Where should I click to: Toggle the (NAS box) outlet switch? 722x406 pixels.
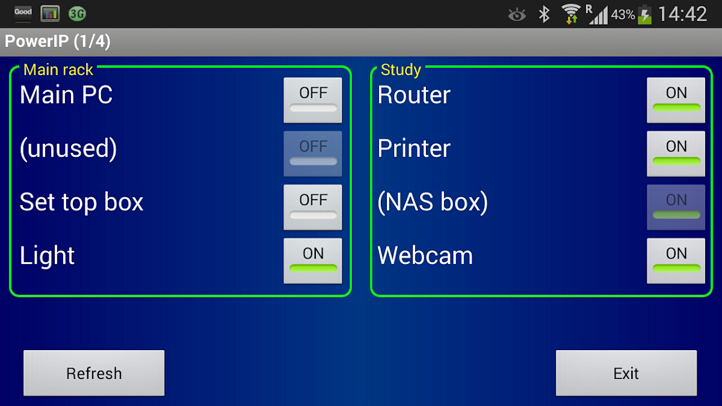coord(676,207)
